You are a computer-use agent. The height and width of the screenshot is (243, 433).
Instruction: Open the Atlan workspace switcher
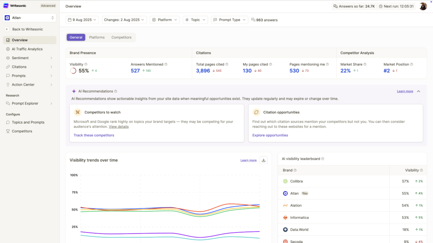coord(29,18)
